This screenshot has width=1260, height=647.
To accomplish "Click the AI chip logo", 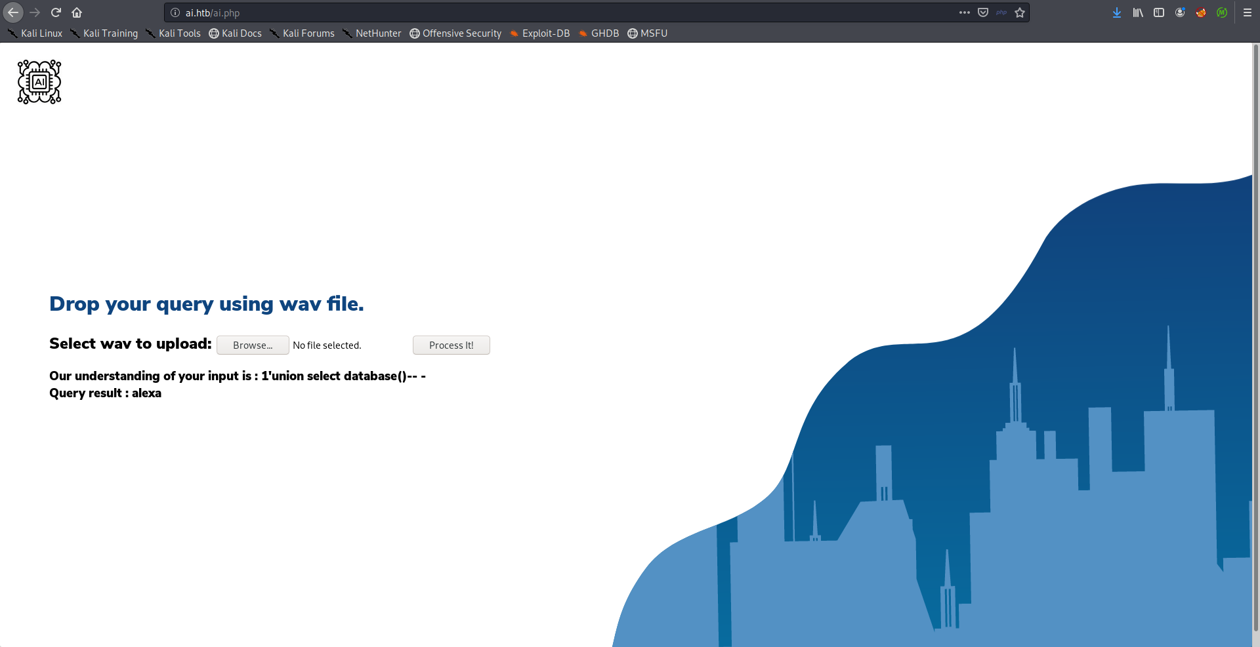I will (39, 82).
